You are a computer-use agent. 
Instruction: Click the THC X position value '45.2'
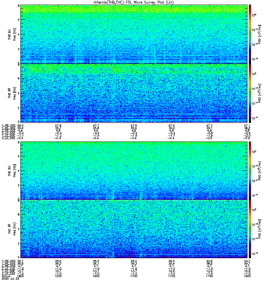click(x=134, y=261)
